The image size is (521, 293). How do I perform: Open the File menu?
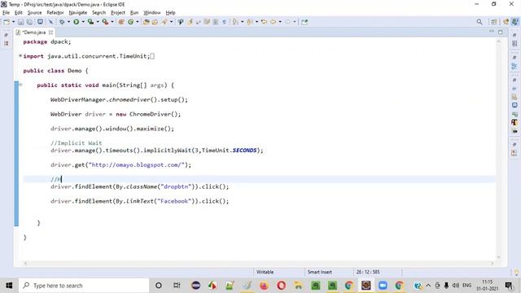pos(6,13)
